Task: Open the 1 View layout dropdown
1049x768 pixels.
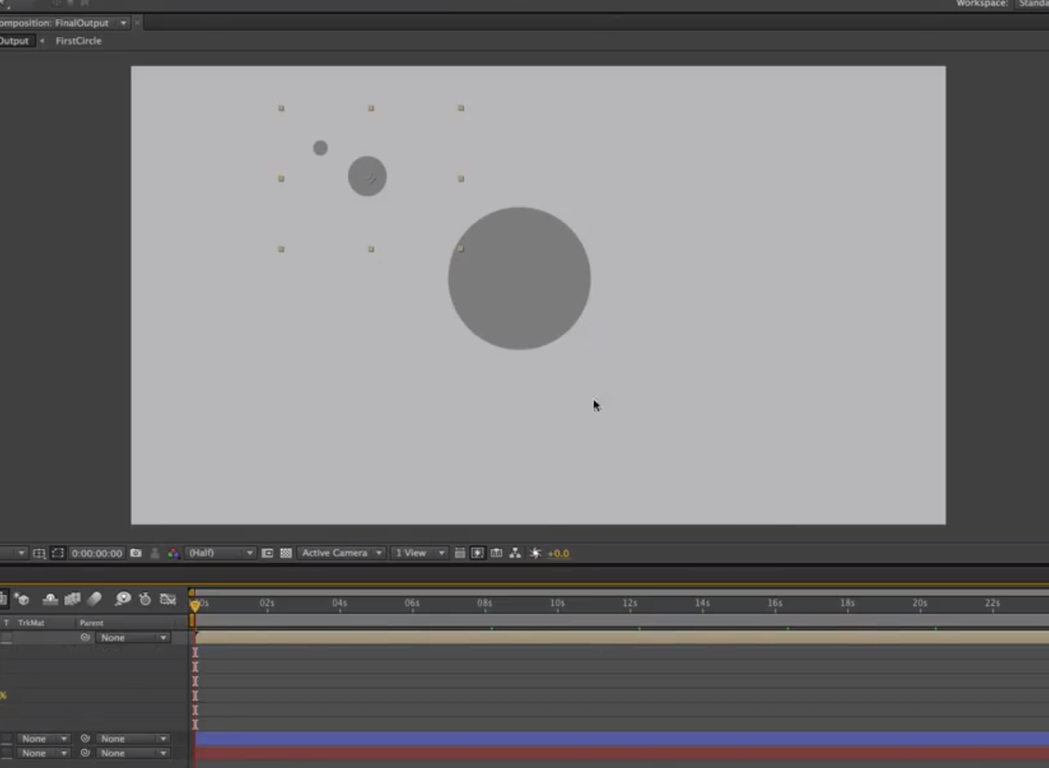Action: (419, 553)
